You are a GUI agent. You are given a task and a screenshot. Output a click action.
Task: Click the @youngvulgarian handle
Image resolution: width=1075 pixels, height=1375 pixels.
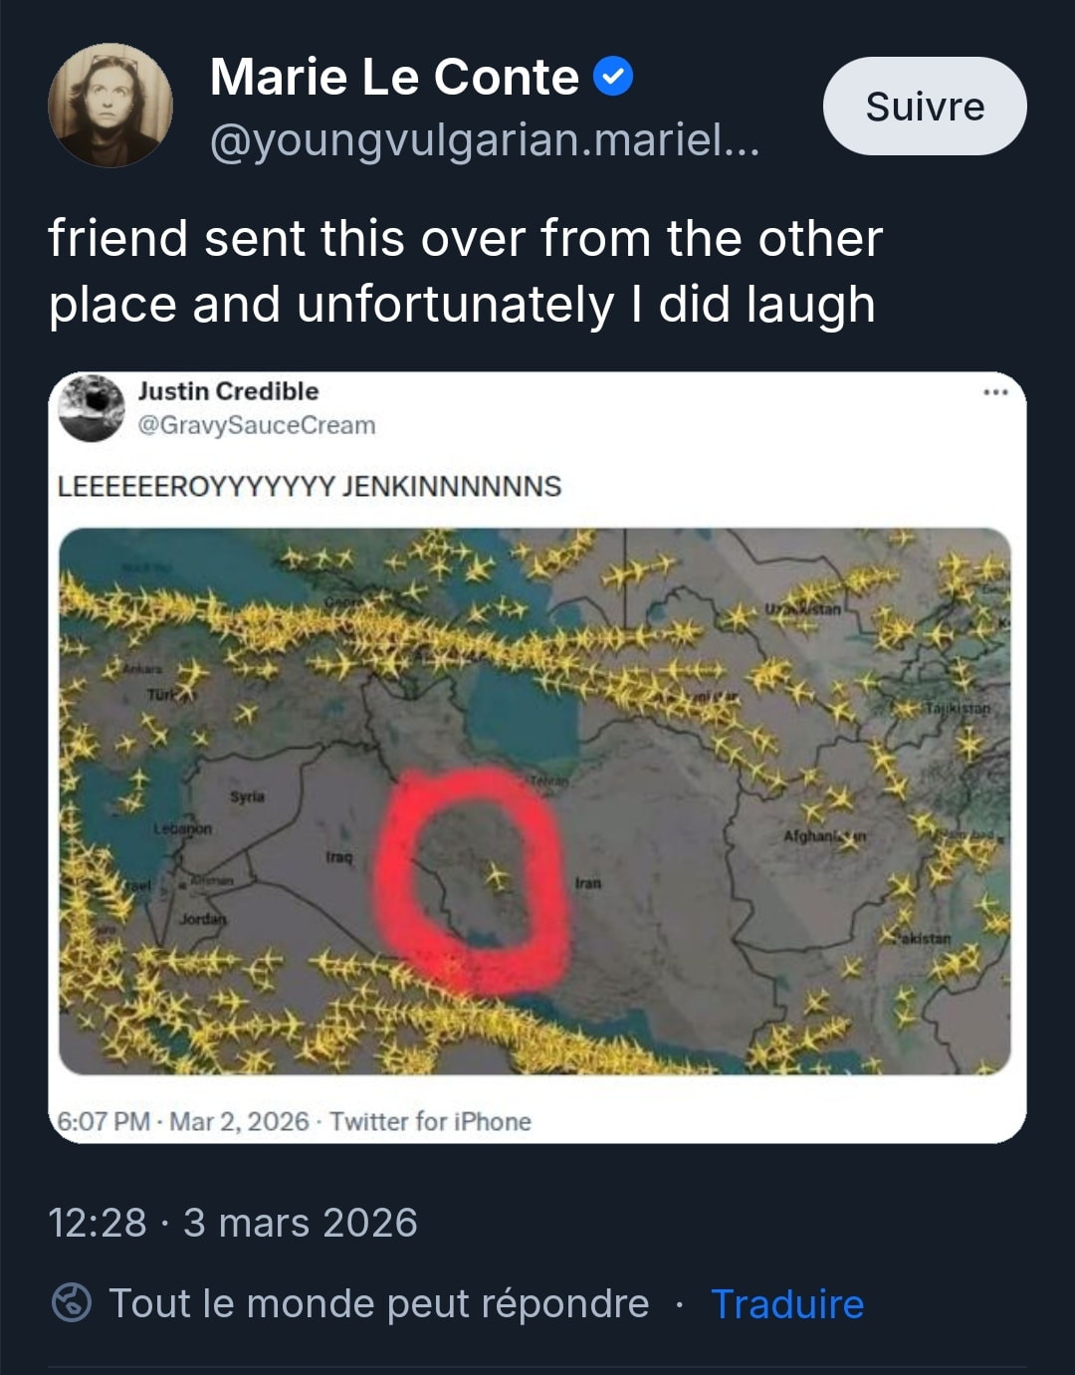485,140
